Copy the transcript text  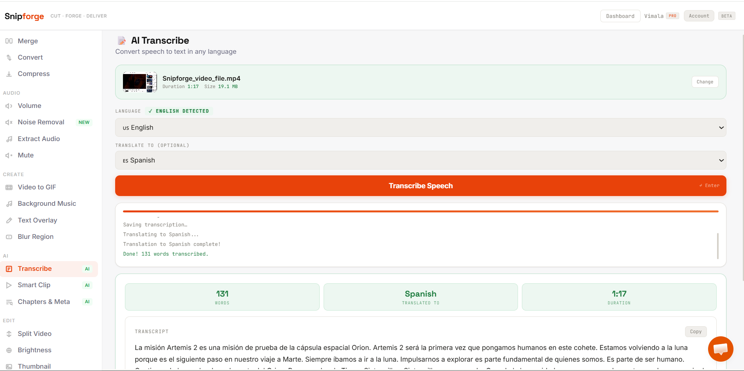tap(696, 332)
